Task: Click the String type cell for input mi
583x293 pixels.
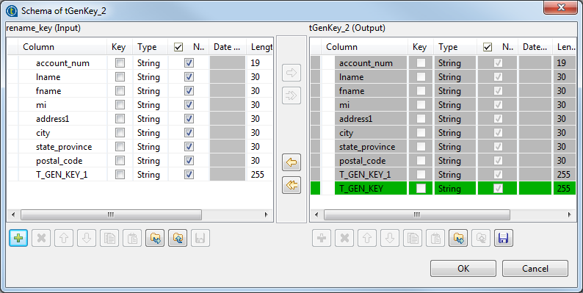Action: 151,105
